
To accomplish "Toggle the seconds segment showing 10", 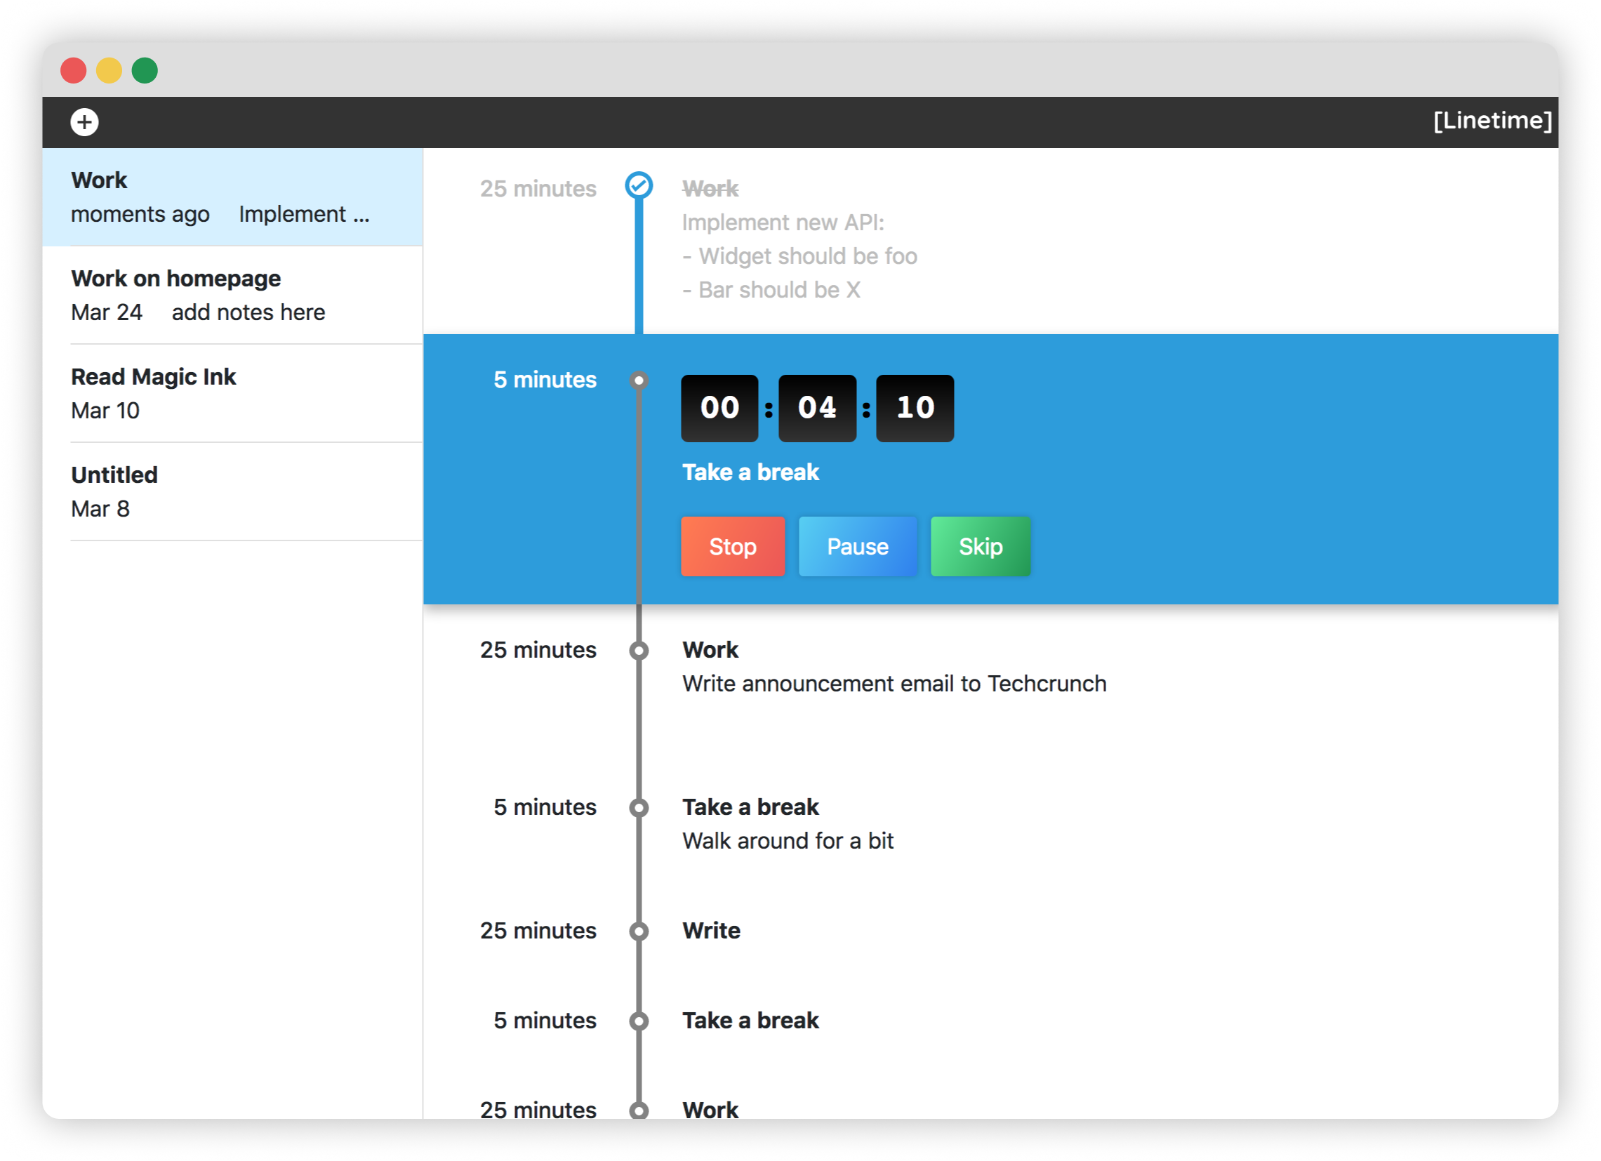I will 916,405.
